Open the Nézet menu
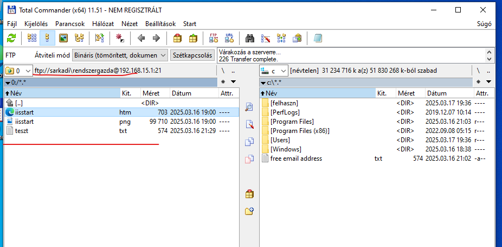 point(130,24)
